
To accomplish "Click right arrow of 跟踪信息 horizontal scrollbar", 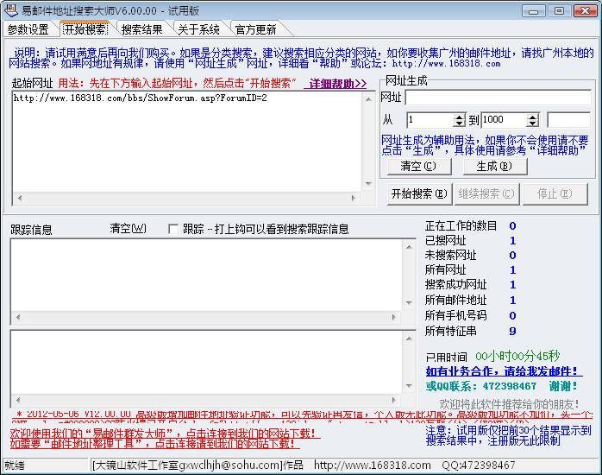I will tap(393, 318).
